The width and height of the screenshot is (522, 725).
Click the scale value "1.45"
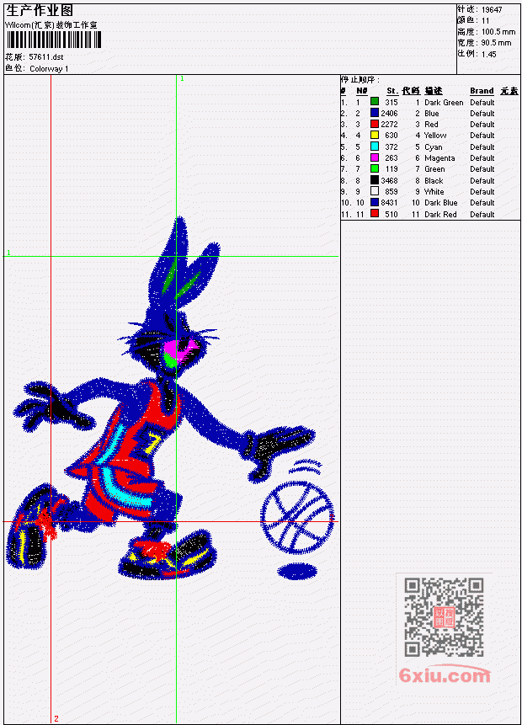pyautogui.click(x=488, y=54)
